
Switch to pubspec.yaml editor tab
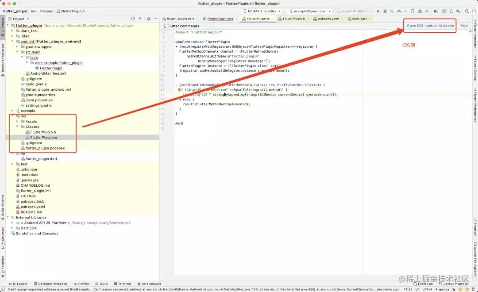click(328, 19)
